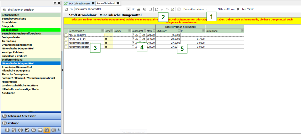Select the 'Ab' radio button for NP 20+20
The width and height of the screenshot is (301, 134).
click(x=140, y=39)
